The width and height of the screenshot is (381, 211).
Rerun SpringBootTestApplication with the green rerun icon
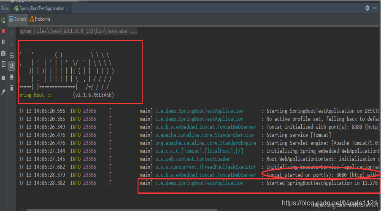3,20
